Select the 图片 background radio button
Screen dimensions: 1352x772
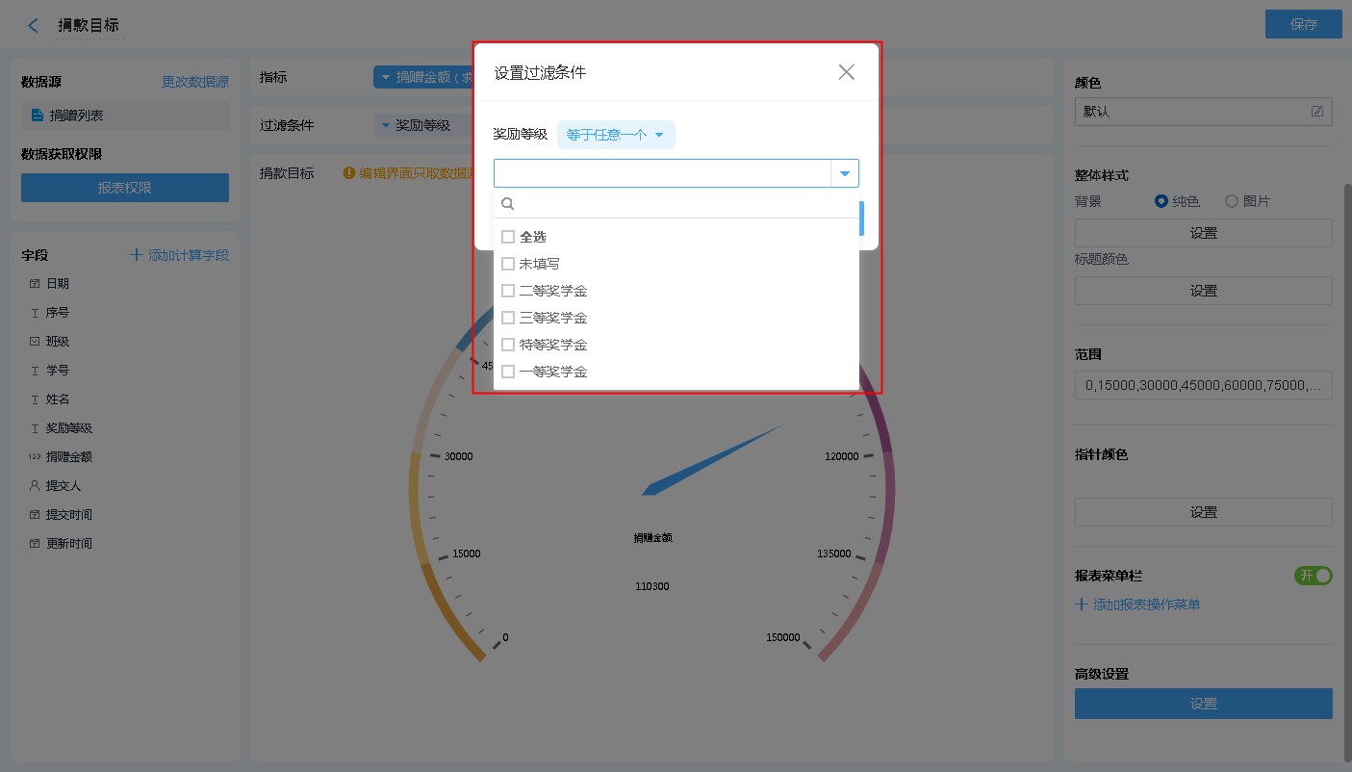pos(1231,201)
